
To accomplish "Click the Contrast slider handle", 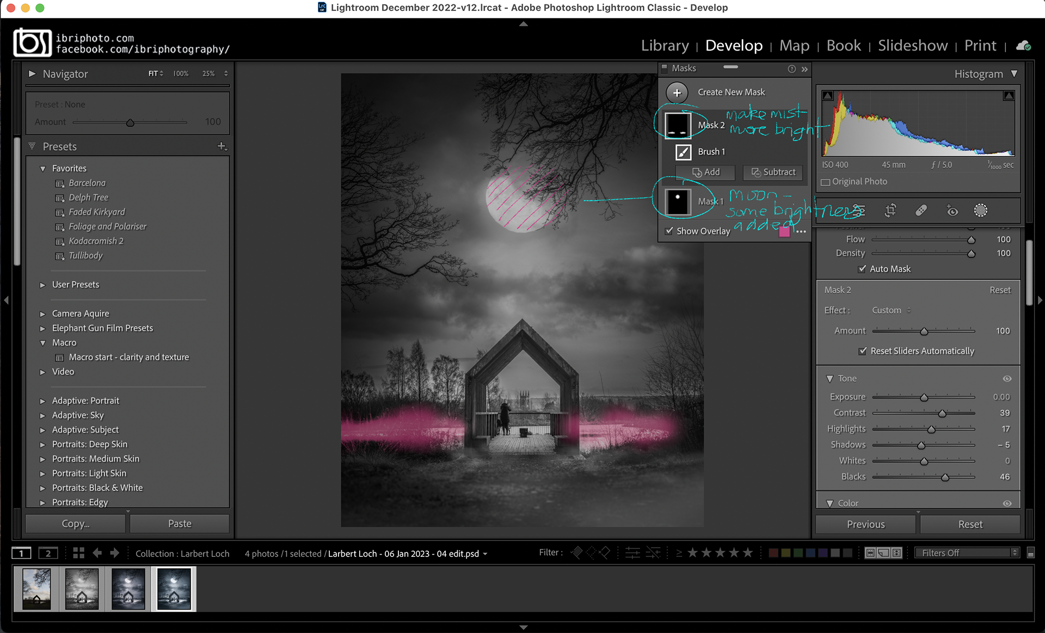I will coord(942,414).
